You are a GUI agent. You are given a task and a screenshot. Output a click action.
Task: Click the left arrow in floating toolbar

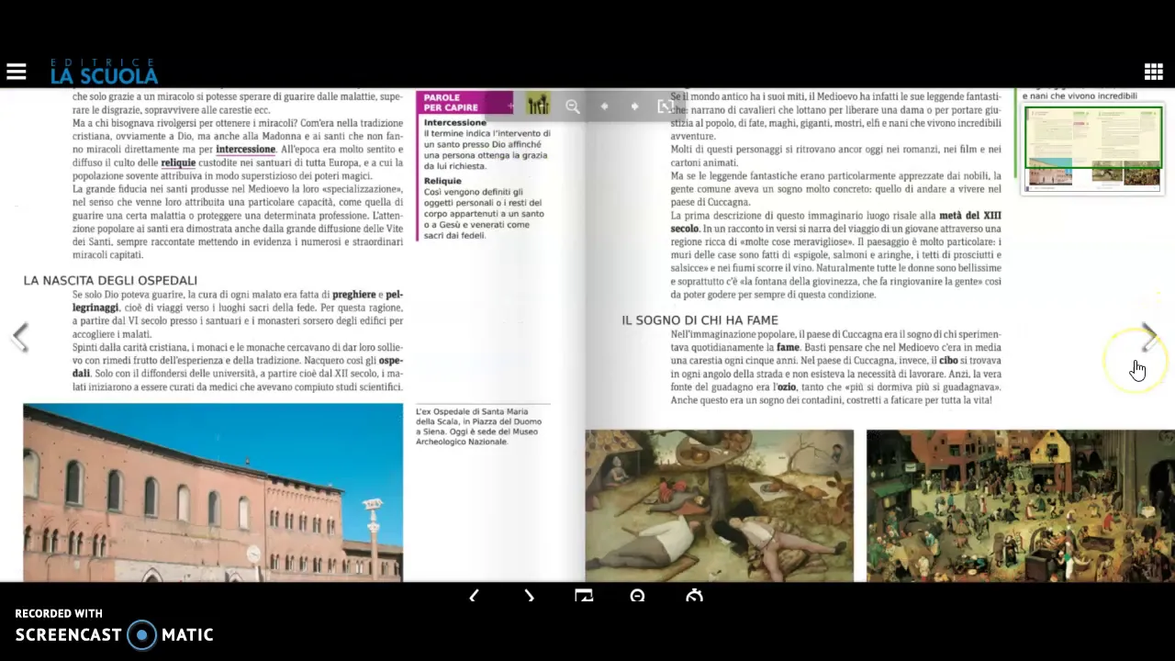click(x=604, y=106)
